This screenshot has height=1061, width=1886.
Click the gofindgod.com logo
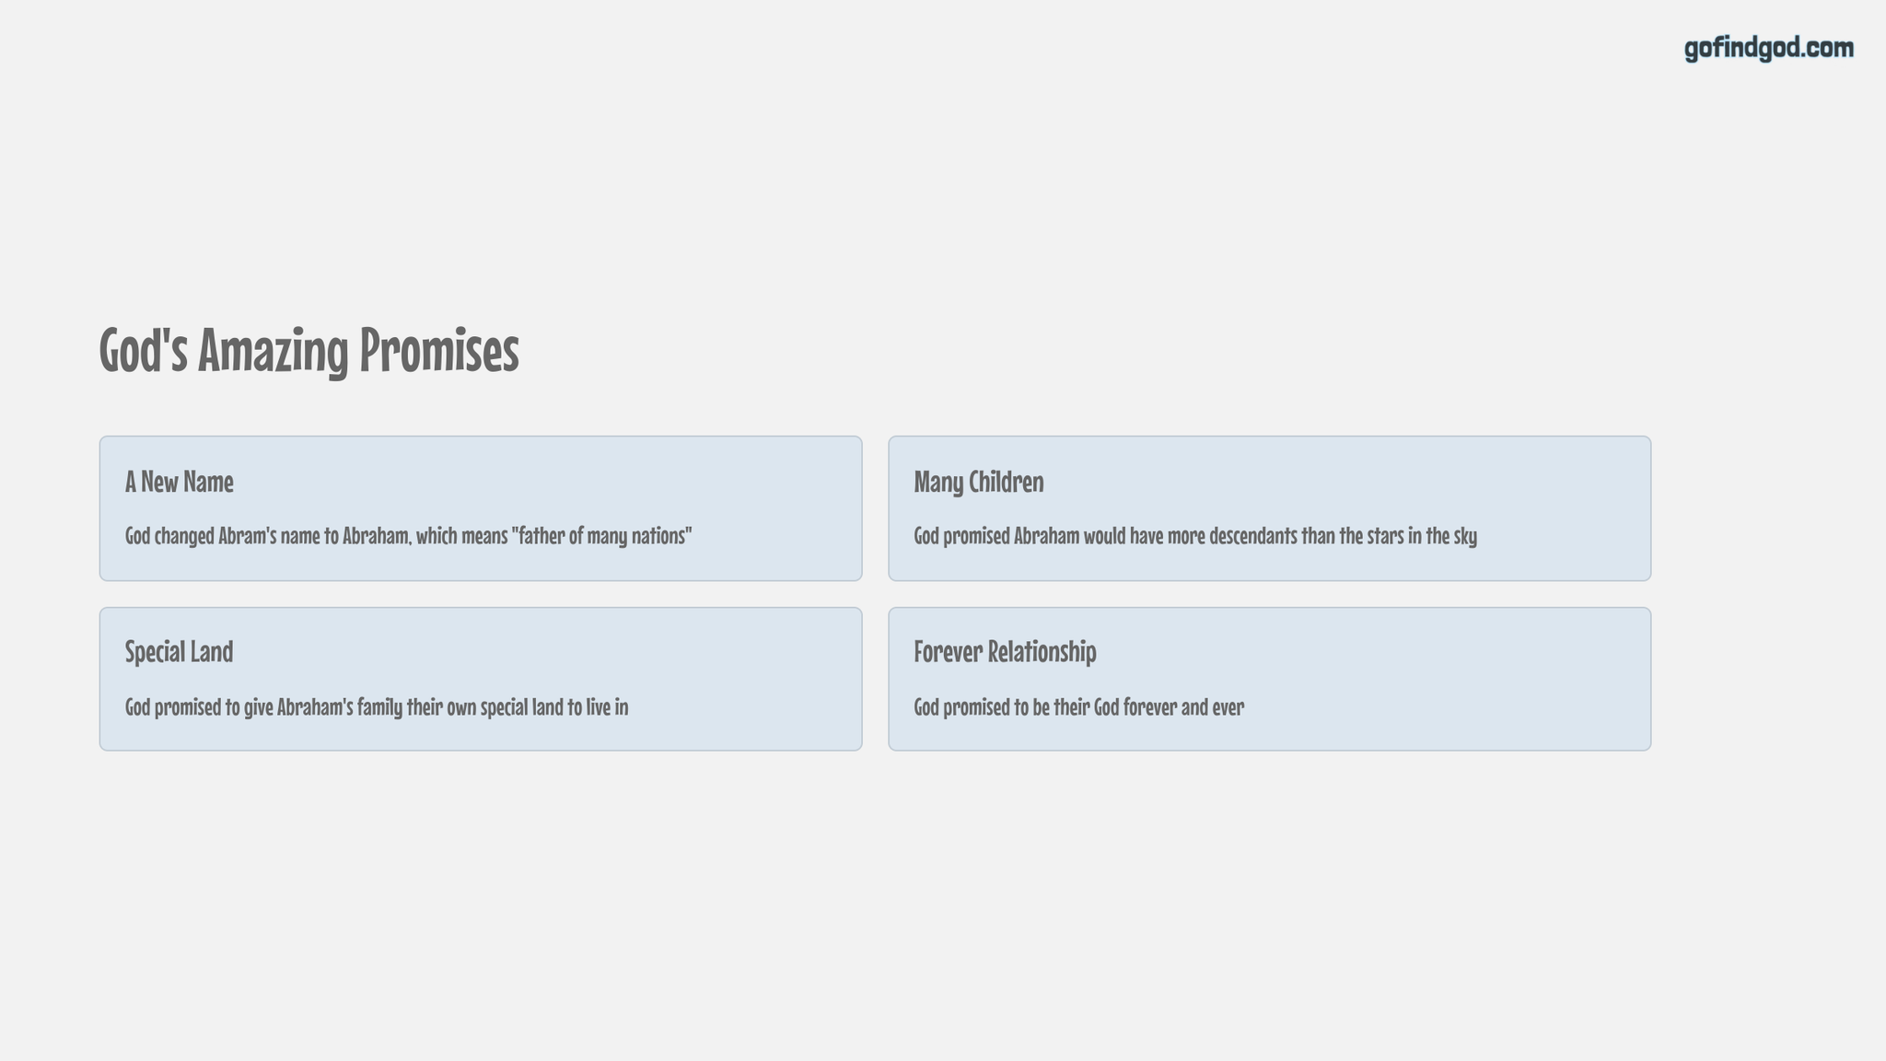1769,48
